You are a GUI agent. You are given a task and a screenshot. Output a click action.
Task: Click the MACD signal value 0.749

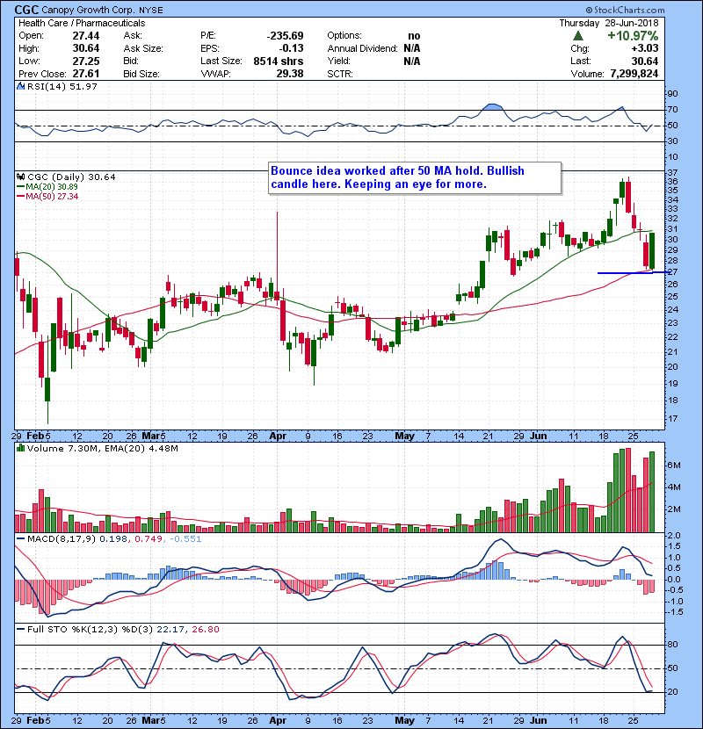149,539
